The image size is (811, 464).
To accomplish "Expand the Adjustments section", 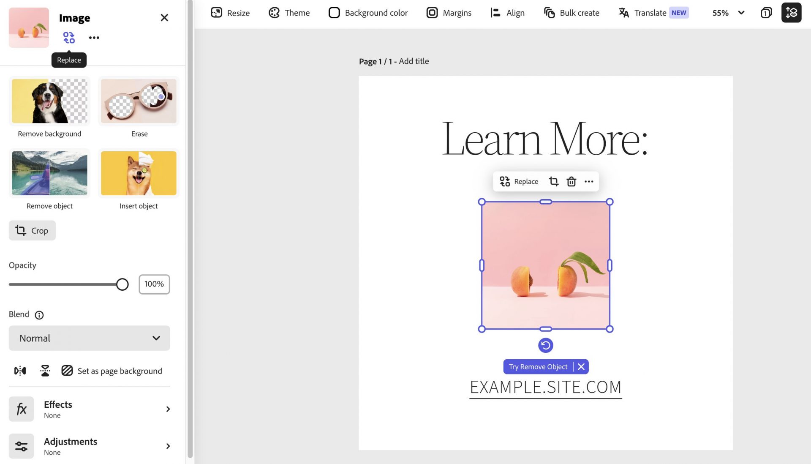I will coord(89,446).
